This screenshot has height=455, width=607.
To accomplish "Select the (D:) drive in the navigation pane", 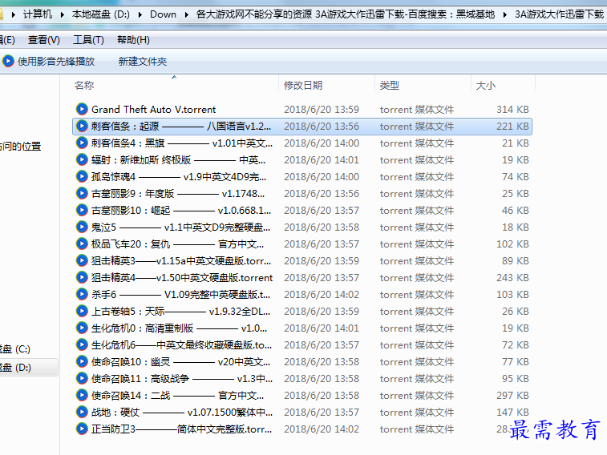I will pos(28,367).
